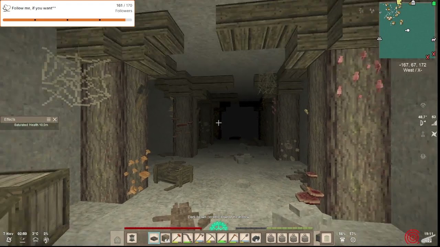440x247 pixels.
Task: Select the coal stack hotbar slot
Action: pos(256,238)
